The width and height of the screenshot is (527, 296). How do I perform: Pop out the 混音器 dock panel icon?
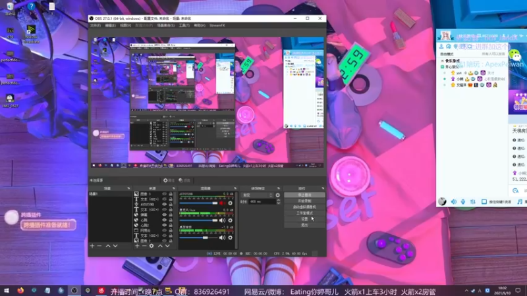(235, 188)
